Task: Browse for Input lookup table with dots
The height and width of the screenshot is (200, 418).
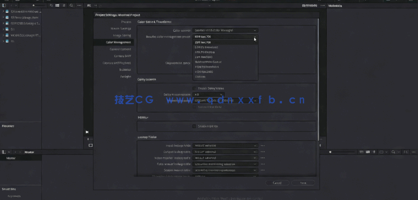Action: [263, 146]
